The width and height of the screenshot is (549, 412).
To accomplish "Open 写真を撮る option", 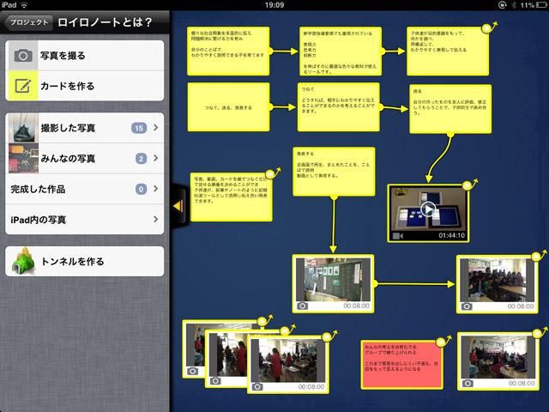I will click(85, 56).
